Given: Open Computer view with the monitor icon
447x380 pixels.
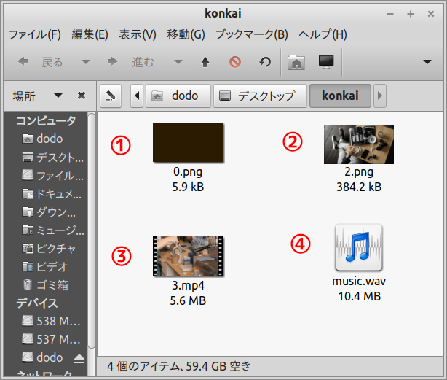Looking at the screenshot, I should click(326, 63).
